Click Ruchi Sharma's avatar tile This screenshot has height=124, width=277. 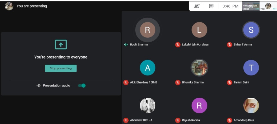[147, 30]
